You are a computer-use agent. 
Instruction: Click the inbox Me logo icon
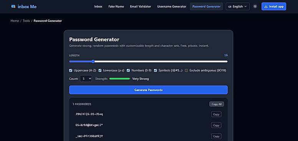click(13, 7)
